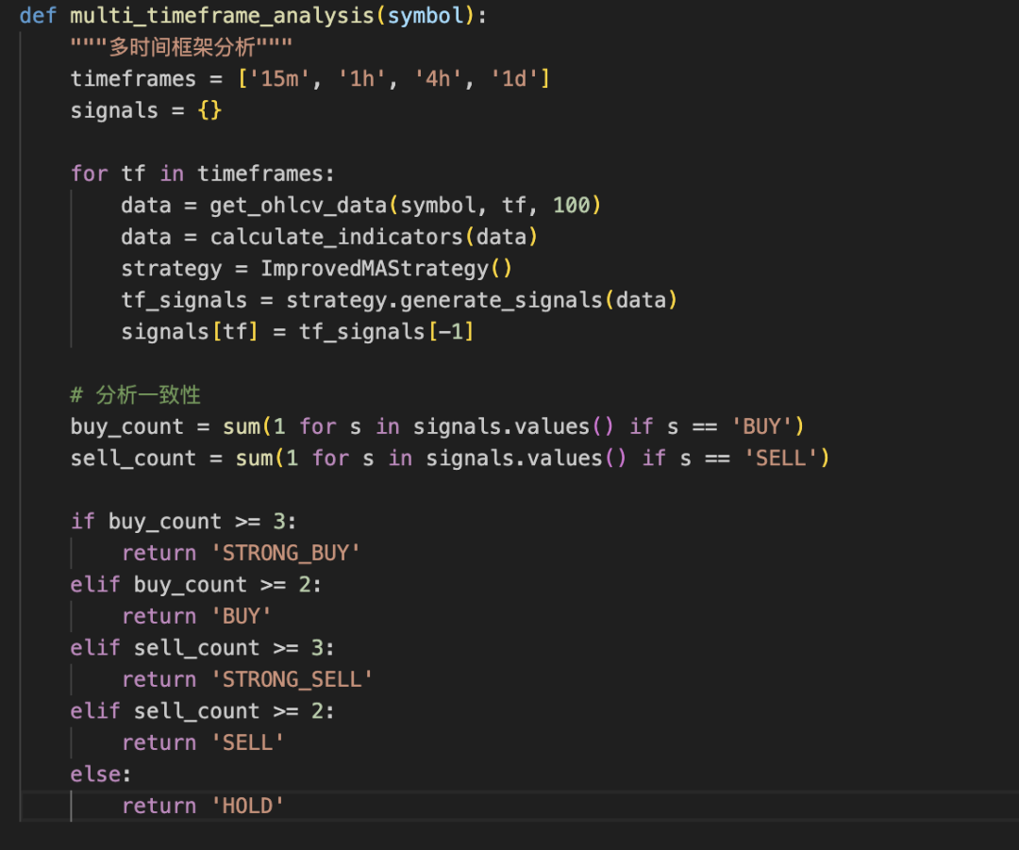1019x850 pixels.
Task: Click the comment 分析一致性
Action: coord(135,394)
